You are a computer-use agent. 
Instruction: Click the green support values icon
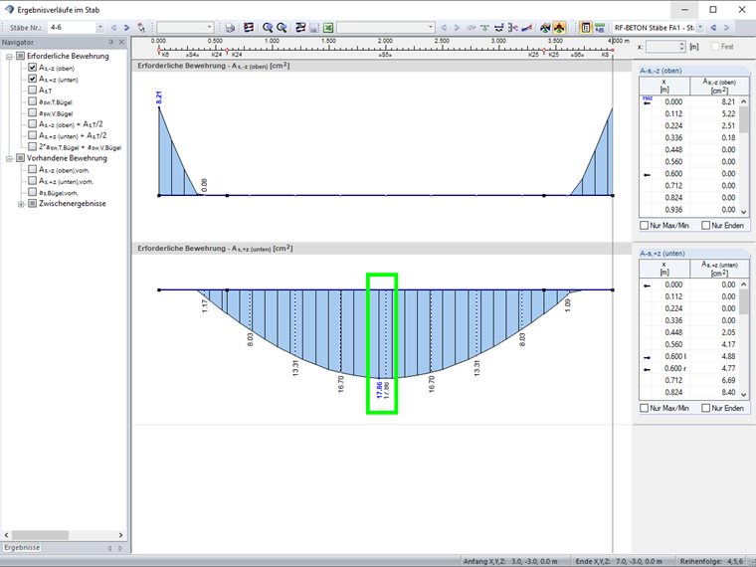[x=484, y=28]
